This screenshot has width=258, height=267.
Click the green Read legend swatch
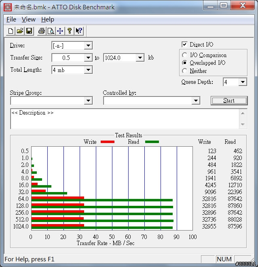tap(152, 142)
